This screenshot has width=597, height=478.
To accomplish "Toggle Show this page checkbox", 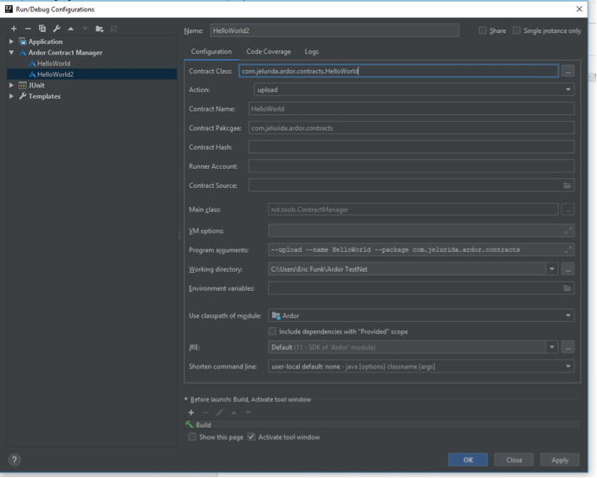I will click(x=192, y=437).
